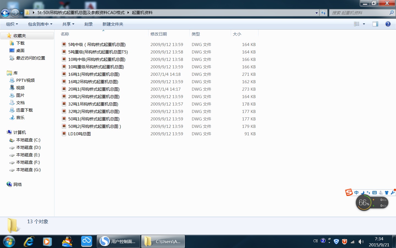This screenshot has height=248, width=396.
Task: Open the blue shield tray icon
Action: 336,242
